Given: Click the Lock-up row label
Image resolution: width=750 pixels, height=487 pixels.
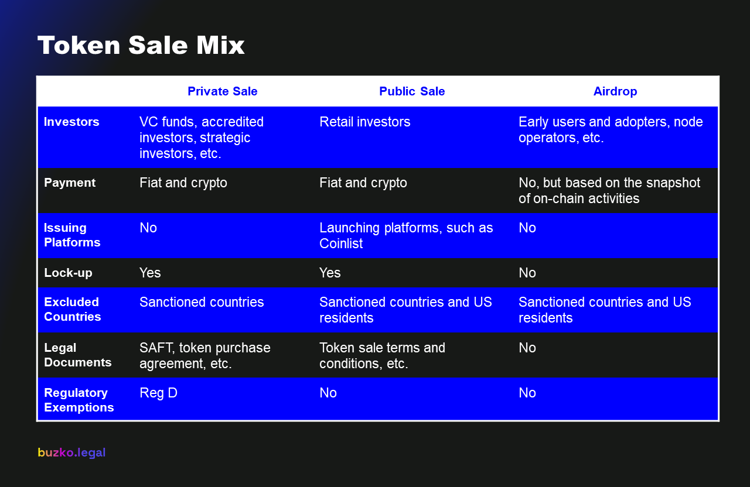Looking at the screenshot, I should [x=68, y=273].
